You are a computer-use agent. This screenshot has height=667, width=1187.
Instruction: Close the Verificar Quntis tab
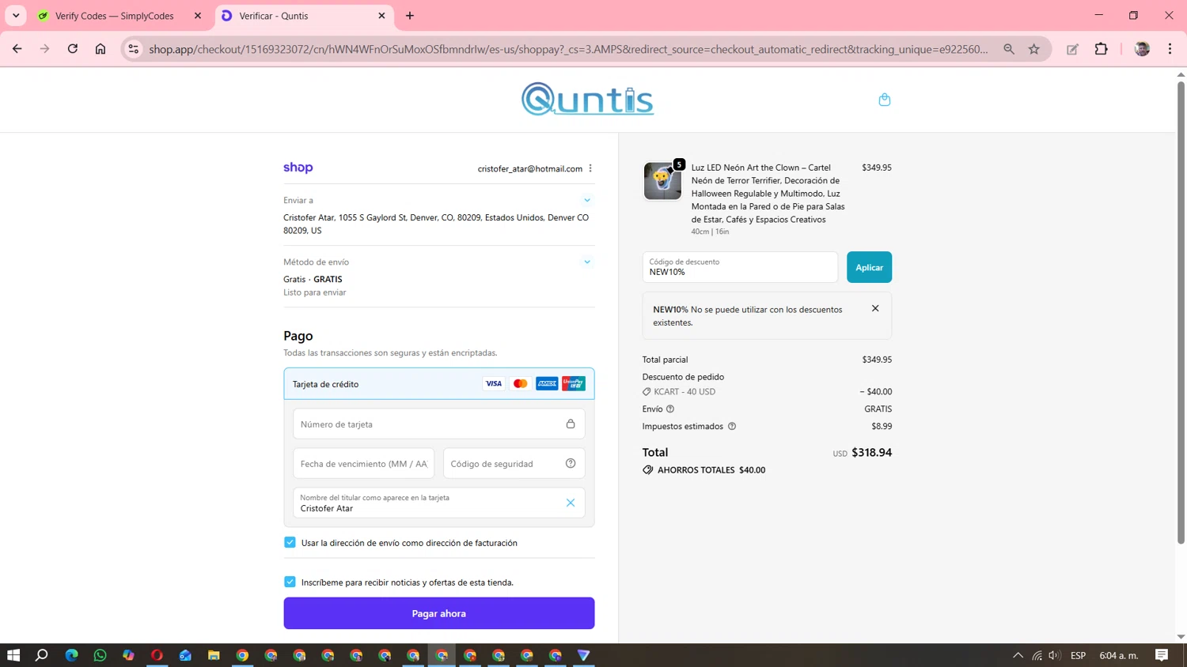point(381,16)
